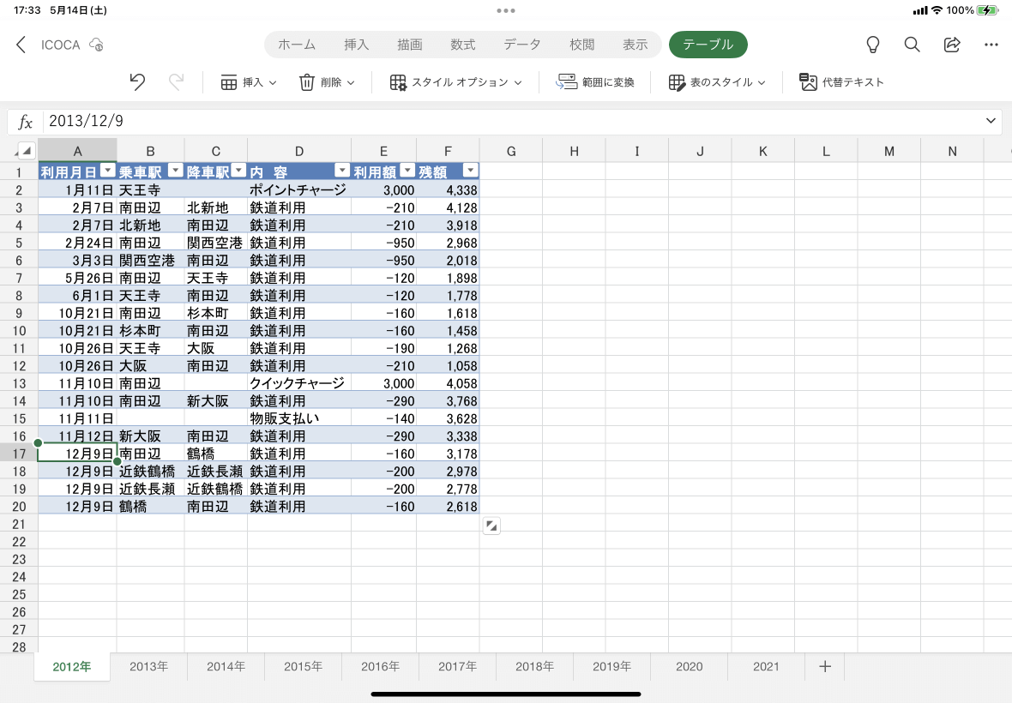Switch to the 挿入 ribbon tab
Image resolution: width=1012 pixels, height=703 pixels.
click(x=356, y=45)
